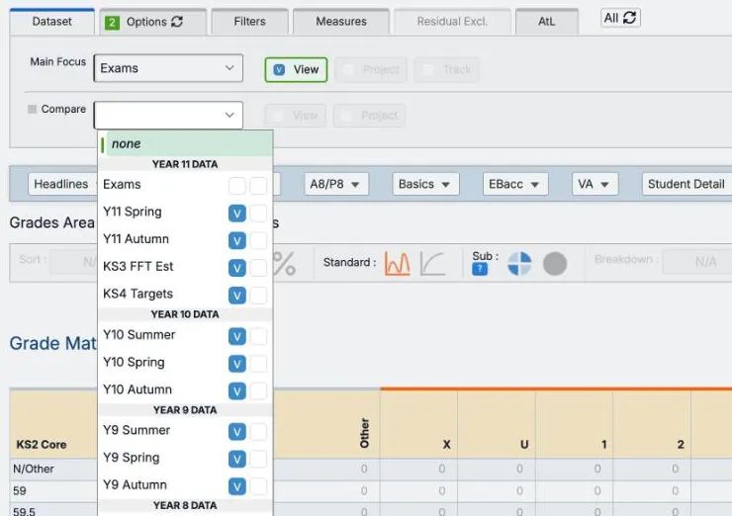The height and width of the screenshot is (516, 732).
Task: Tick the empty project box for KS4 Targets
Action: (x=258, y=296)
